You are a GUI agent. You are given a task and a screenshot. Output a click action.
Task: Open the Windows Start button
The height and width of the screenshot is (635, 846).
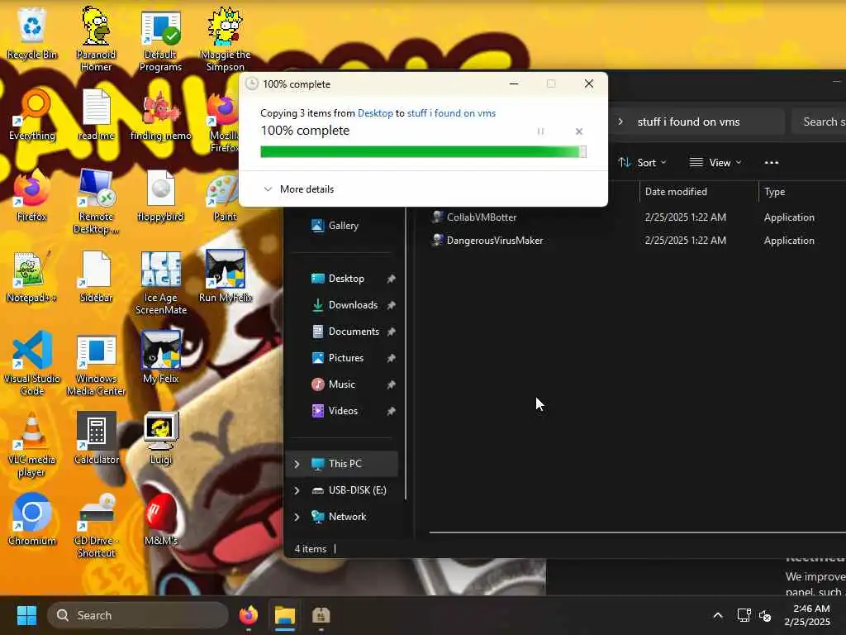(x=26, y=615)
